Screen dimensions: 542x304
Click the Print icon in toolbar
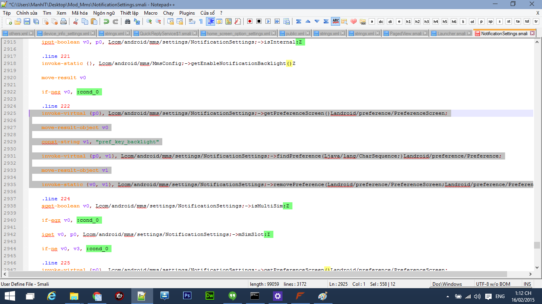coord(63,21)
